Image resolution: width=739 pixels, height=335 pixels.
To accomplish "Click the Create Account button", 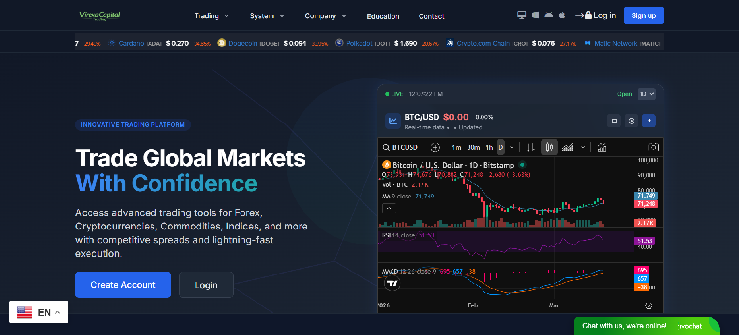I will [123, 285].
